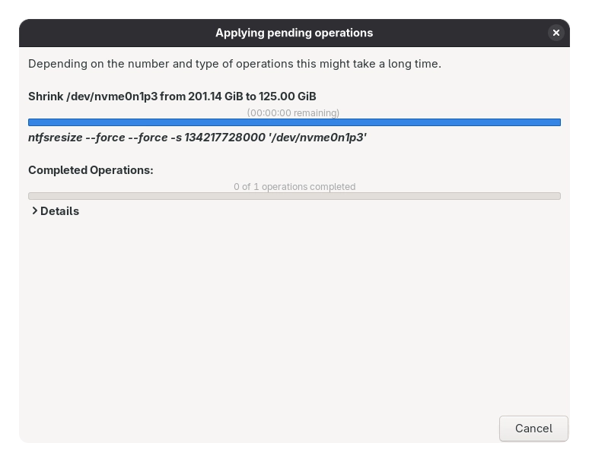Click the 'Depending on the number' notice text

[91, 64]
